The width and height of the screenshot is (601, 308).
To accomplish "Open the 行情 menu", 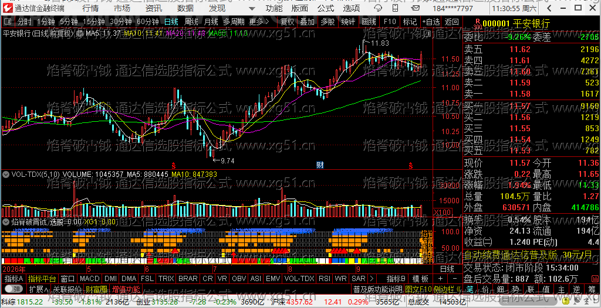I will tap(90, 8).
